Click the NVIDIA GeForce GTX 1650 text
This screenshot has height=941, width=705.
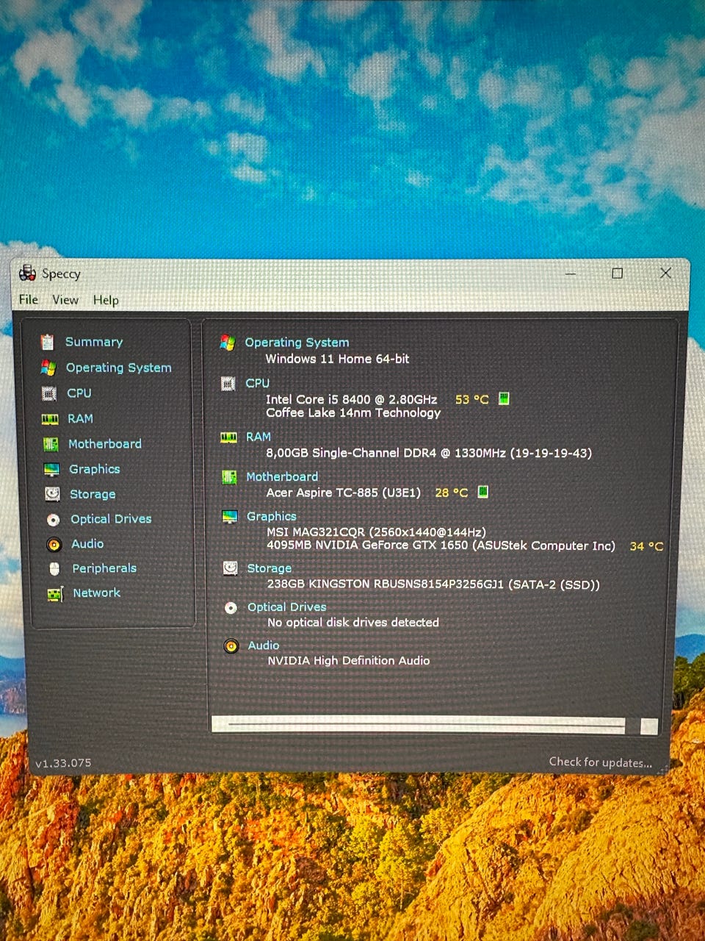point(441,545)
